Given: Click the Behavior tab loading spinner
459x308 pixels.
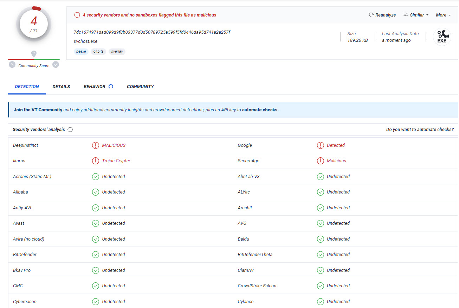Looking at the screenshot, I should (111, 86).
